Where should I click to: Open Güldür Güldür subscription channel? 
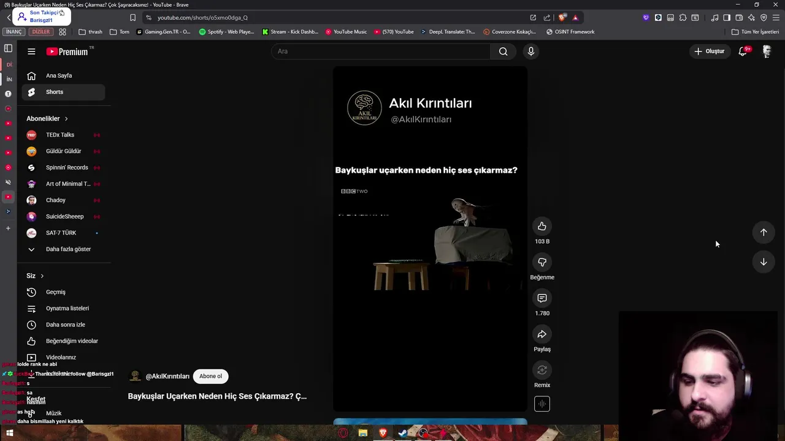(63, 151)
